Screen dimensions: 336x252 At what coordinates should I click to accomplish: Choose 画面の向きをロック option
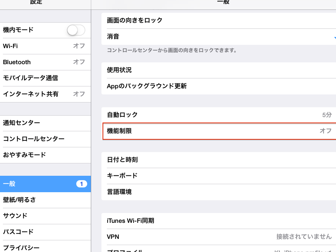pyautogui.click(x=218, y=20)
